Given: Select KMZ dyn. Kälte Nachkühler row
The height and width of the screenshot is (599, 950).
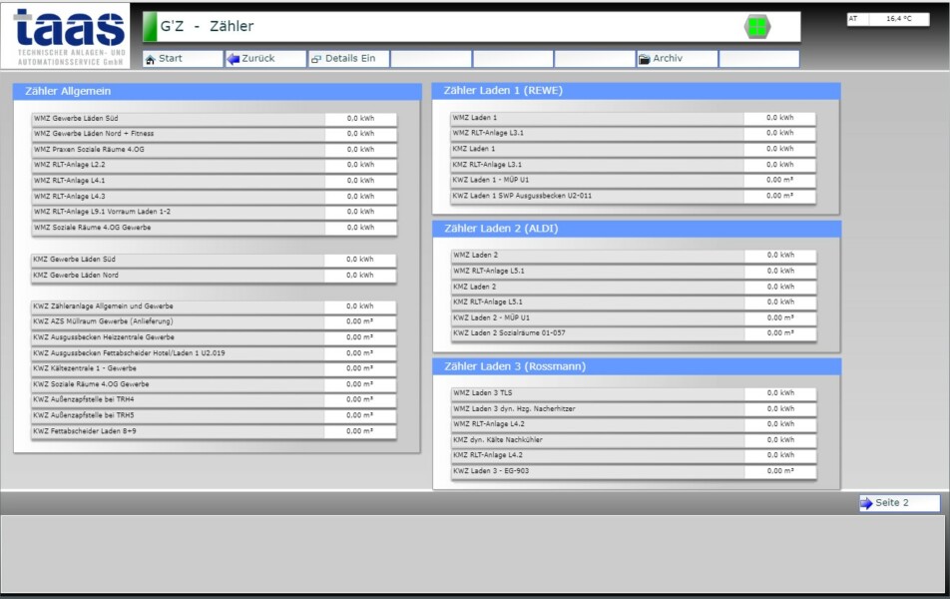Looking at the screenshot, I should pos(597,440).
